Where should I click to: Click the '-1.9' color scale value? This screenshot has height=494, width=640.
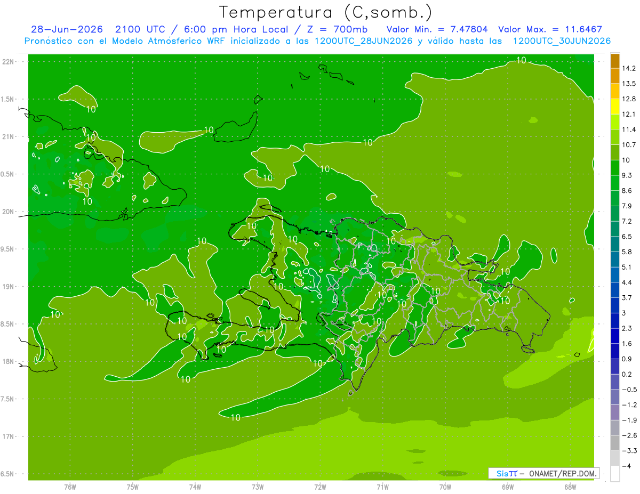629,420
